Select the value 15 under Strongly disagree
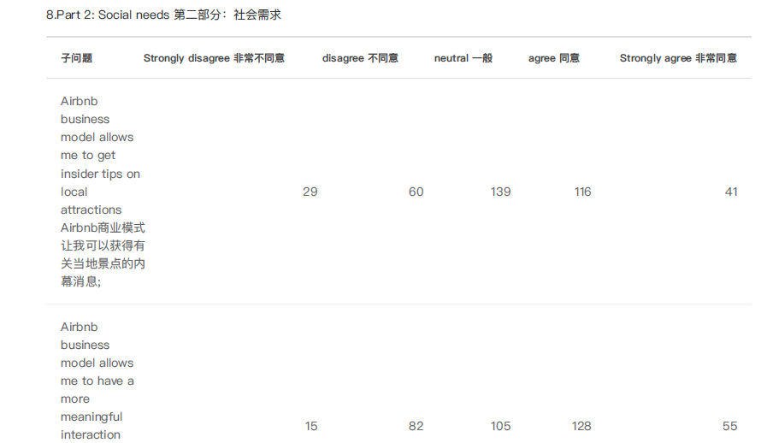 310,426
